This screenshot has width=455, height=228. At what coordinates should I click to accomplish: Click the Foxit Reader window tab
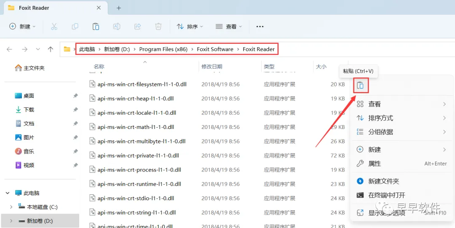[55, 8]
